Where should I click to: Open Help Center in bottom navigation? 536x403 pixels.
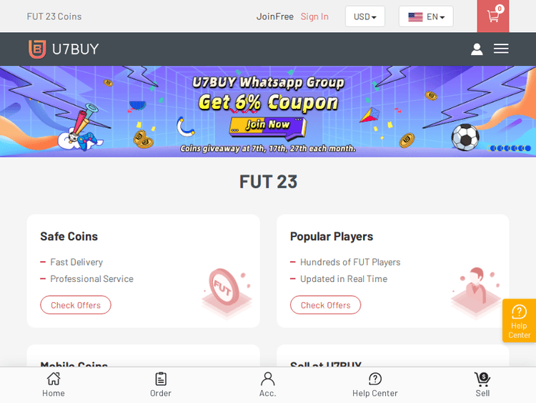click(375, 385)
